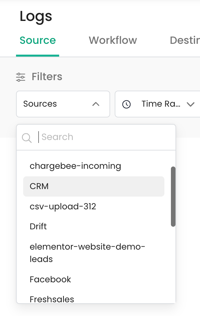Switch to the Source tab
This screenshot has height=316, width=200.
coord(38,40)
